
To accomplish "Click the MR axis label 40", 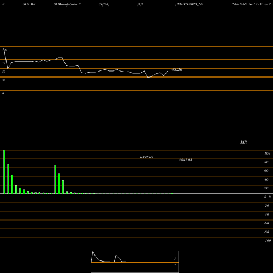I will pyautogui.click(x=266, y=180).
